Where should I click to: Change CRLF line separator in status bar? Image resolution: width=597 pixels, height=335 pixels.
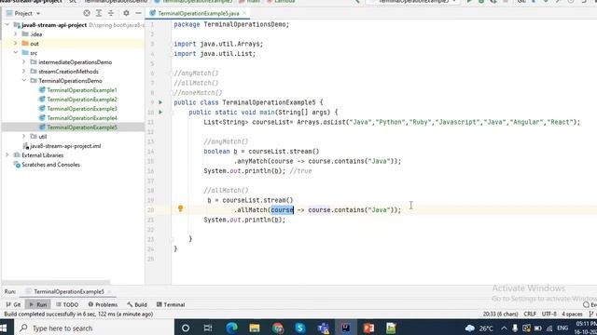point(530,315)
